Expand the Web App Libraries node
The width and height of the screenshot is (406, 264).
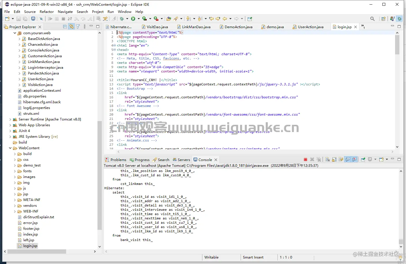pos(10,125)
